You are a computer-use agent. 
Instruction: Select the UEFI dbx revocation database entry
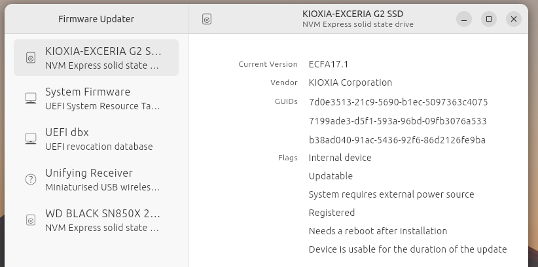click(102, 139)
